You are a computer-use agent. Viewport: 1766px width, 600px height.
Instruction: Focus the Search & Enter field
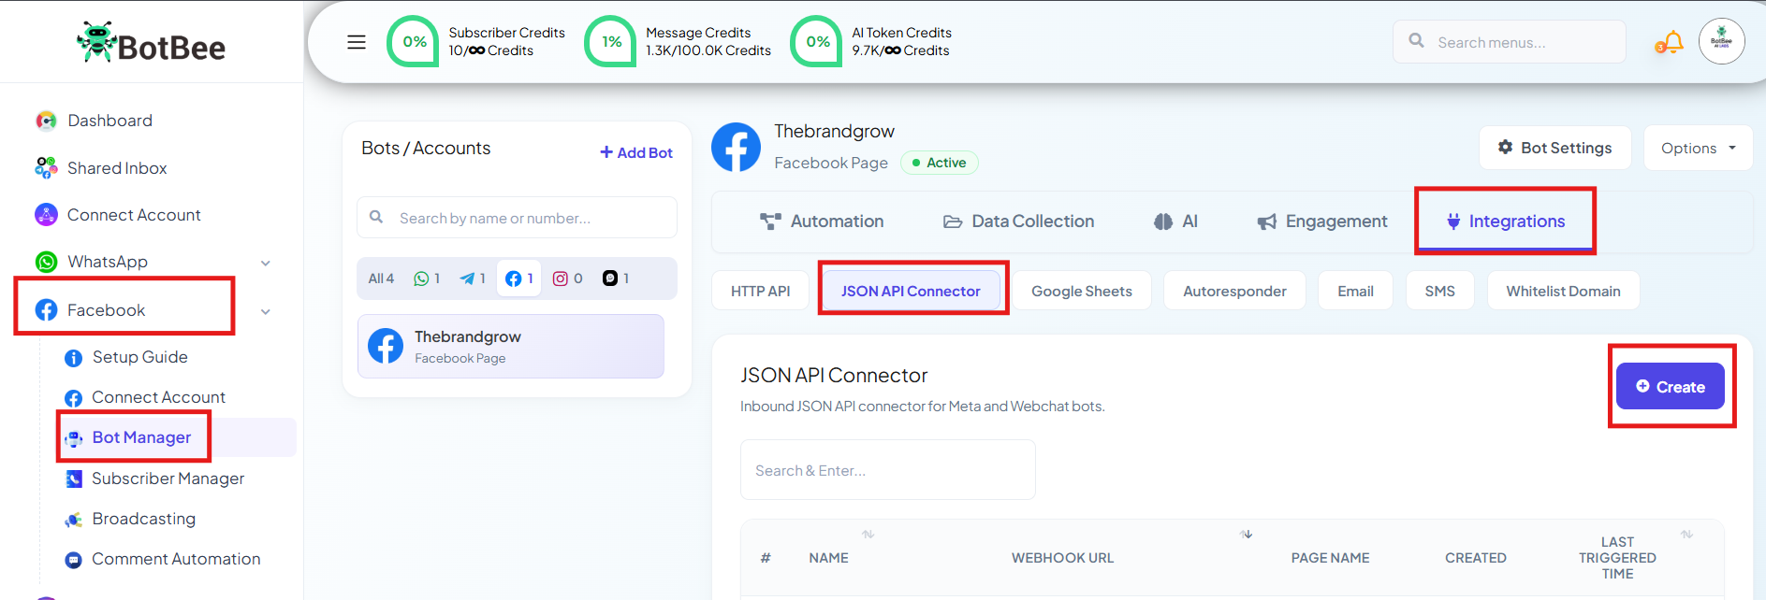point(887,470)
